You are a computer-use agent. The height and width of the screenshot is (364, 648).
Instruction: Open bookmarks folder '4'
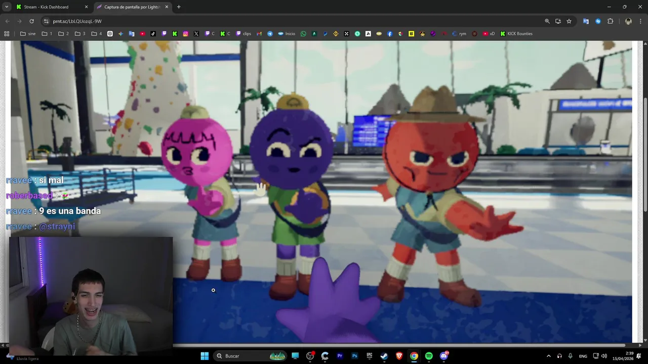[x=97, y=34]
